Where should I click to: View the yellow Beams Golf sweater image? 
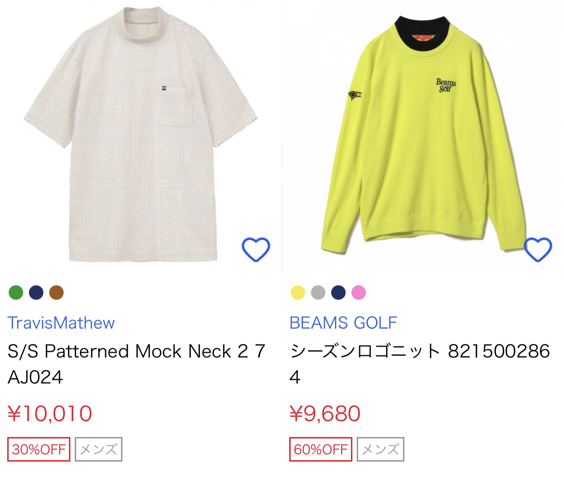423,135
